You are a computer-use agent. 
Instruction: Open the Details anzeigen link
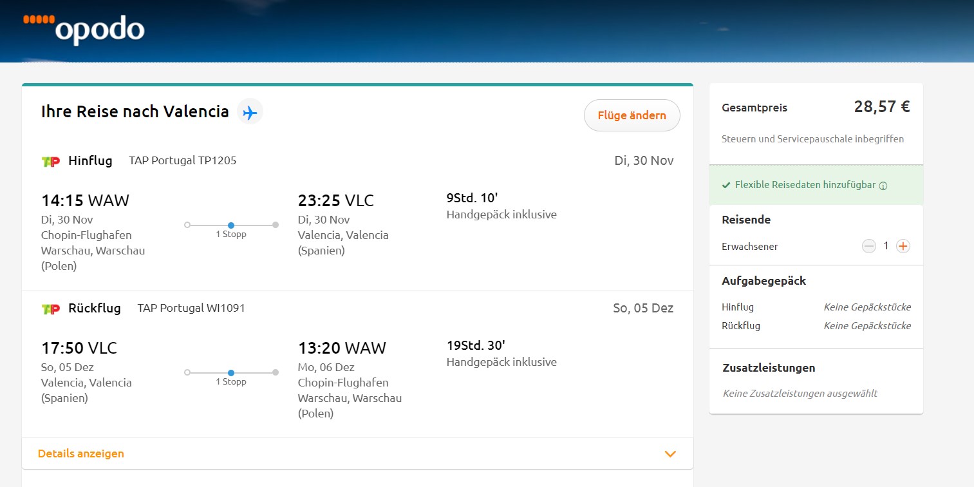(81, 454)
